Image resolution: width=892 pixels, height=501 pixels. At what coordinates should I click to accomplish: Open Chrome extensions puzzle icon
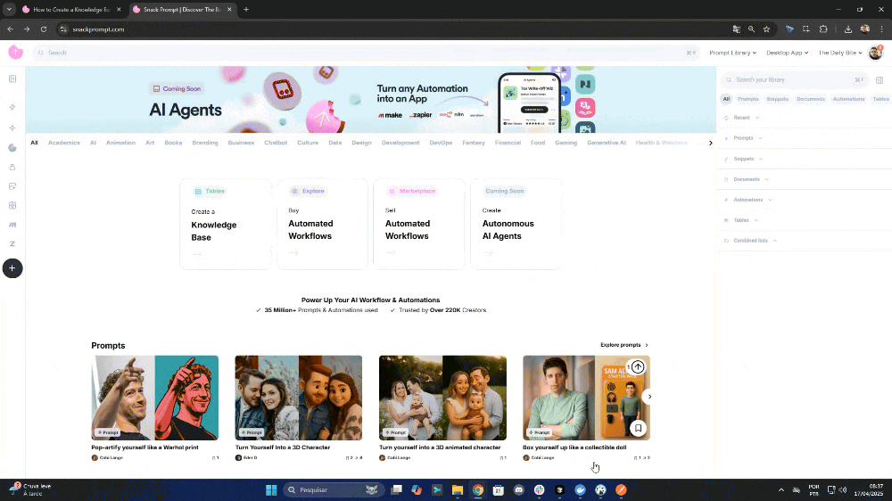823,29
